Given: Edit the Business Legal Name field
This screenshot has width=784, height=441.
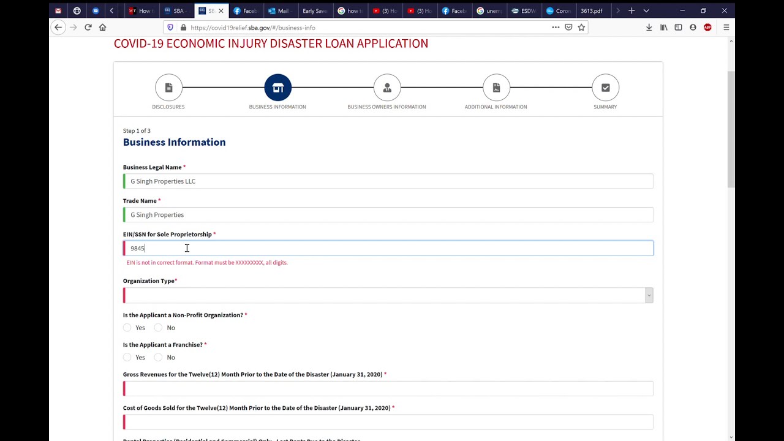Looking at the screenshot, I should tap(388, 181).
